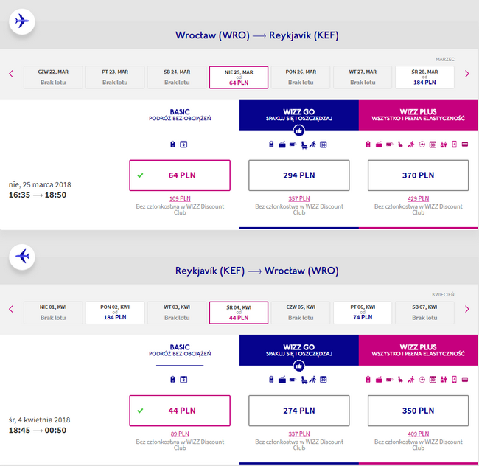The width and height of the screenshot is (479, 466).
Task: Click the 429 PLN non-member price link
Action: click(x=418, y=198)
